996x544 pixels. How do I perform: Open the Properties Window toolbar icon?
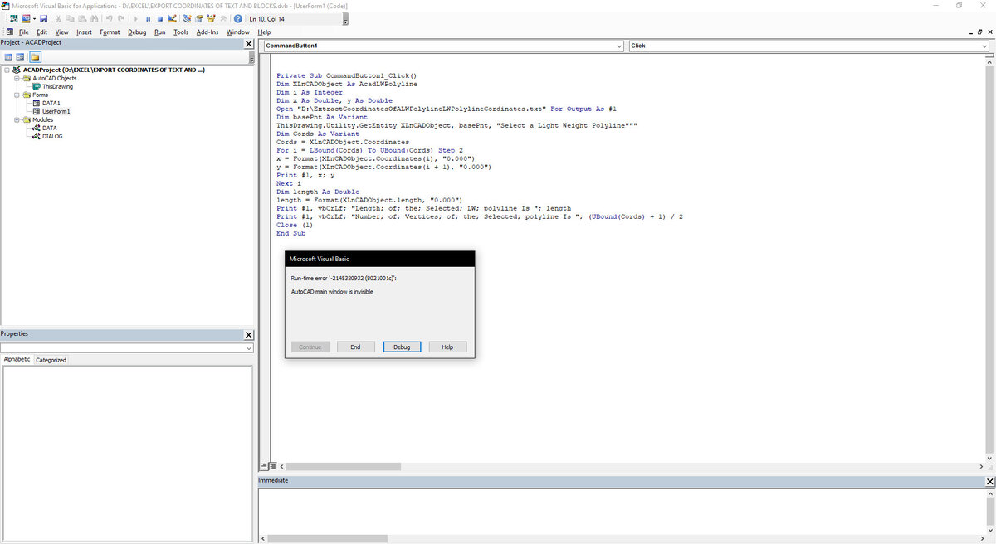click(199, 18)
